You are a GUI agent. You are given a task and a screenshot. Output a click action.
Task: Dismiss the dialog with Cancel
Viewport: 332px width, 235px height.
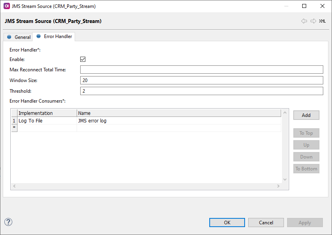click(266, 222)
